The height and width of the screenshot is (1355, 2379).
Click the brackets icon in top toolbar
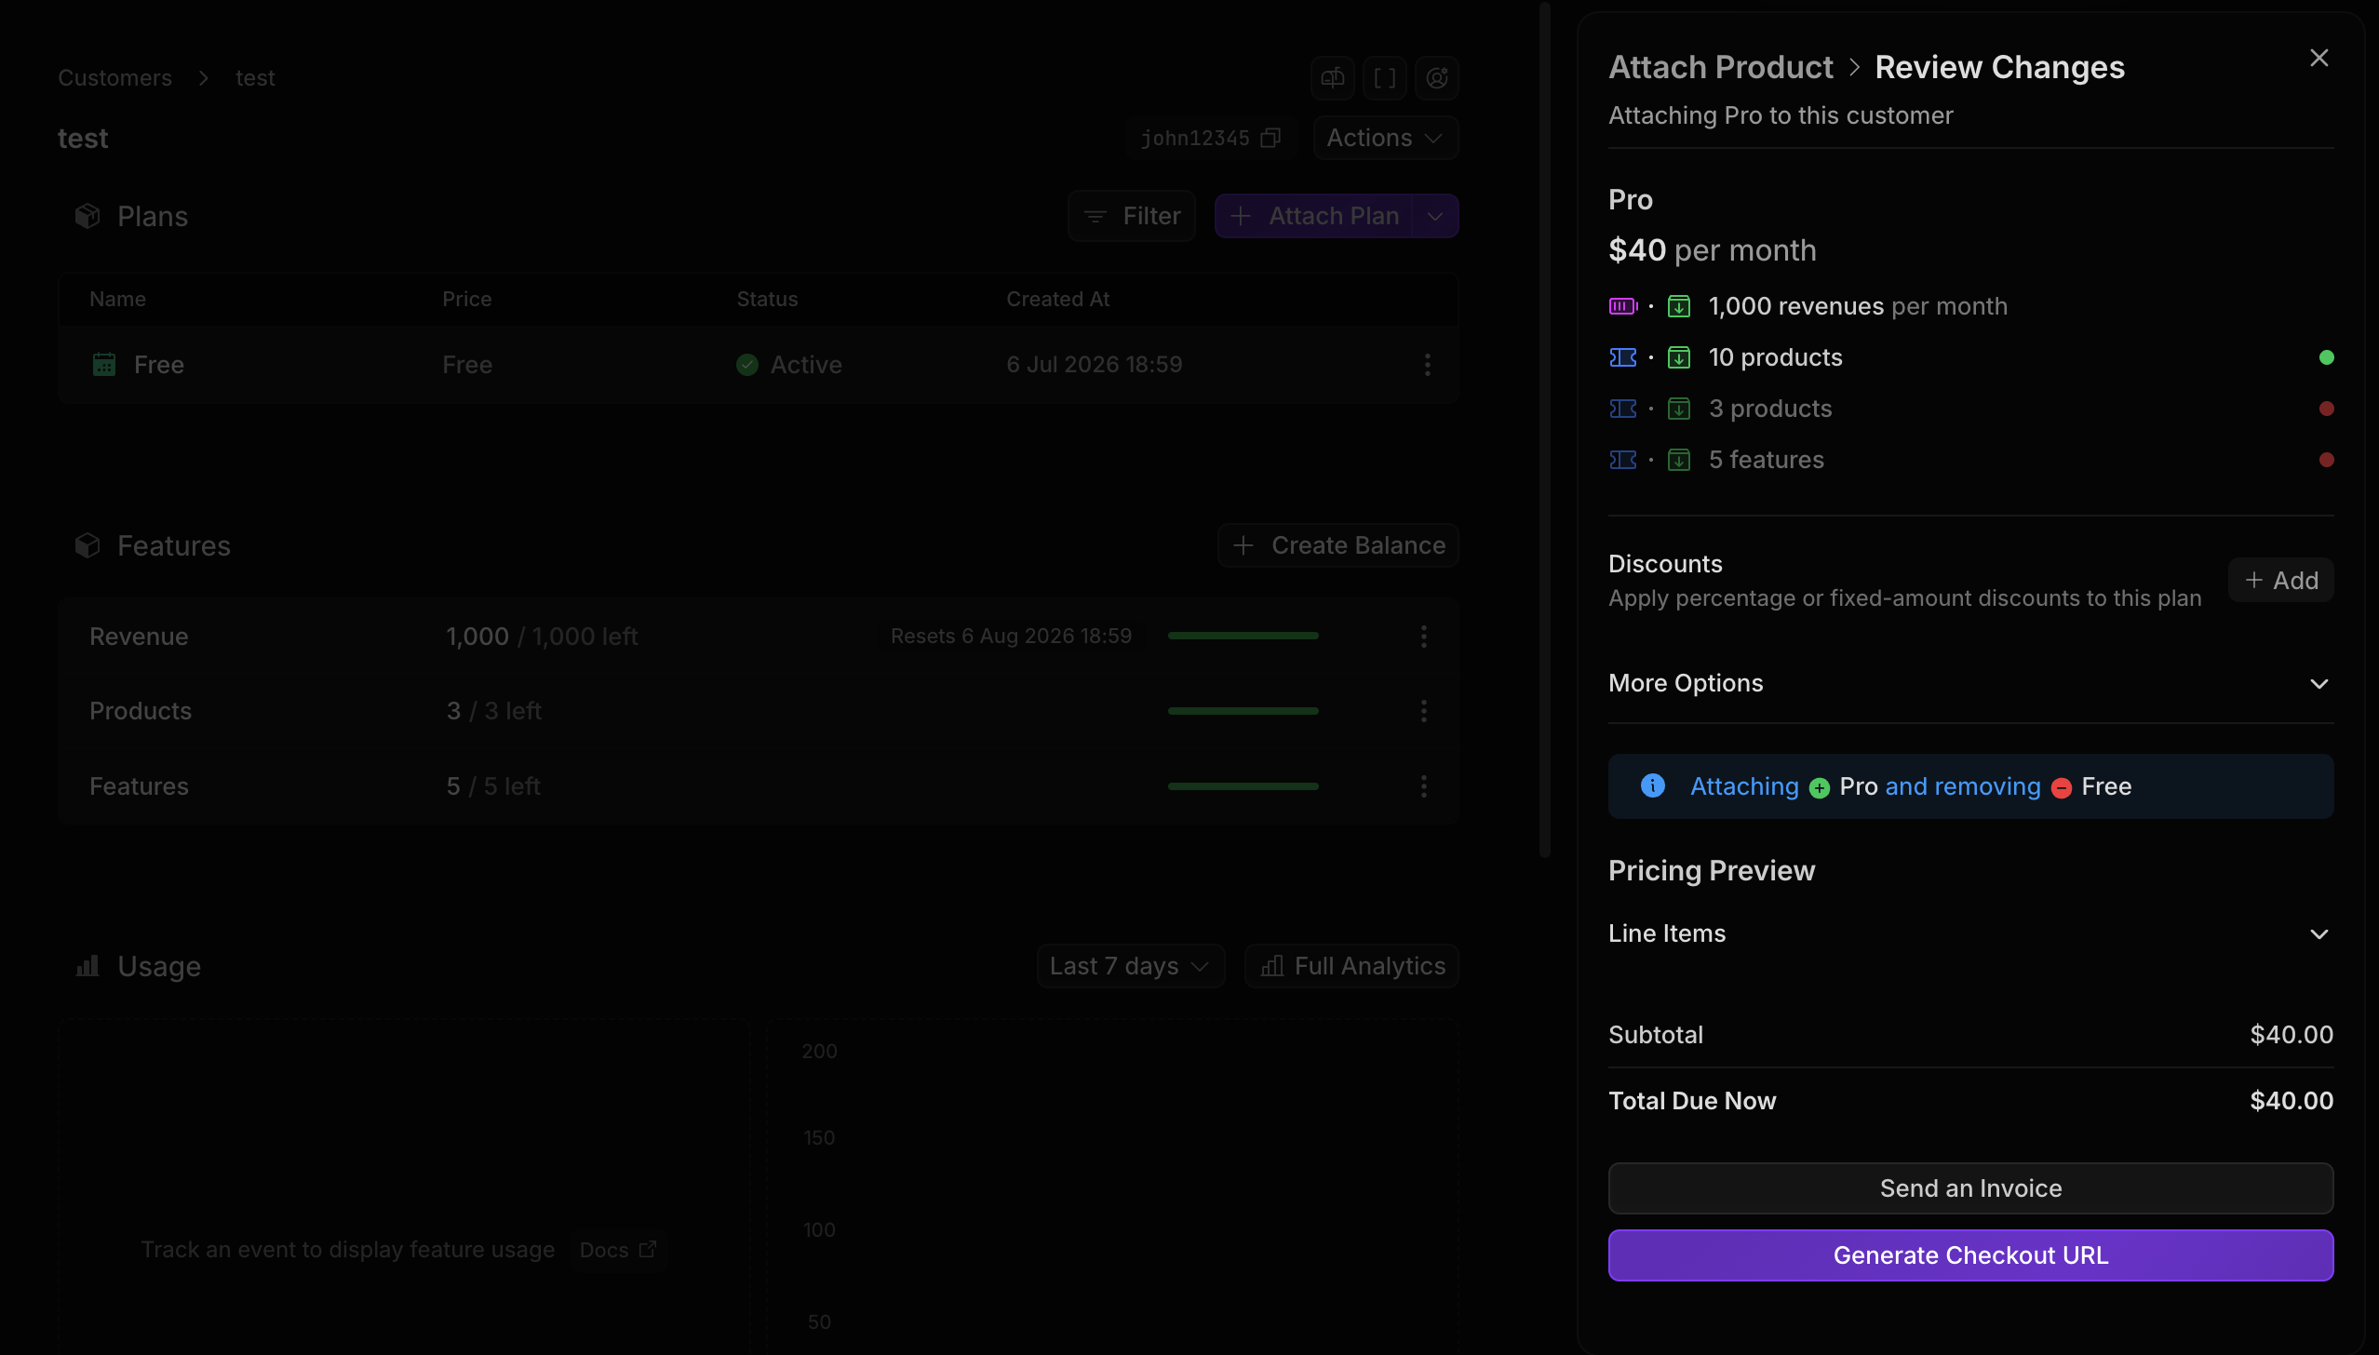tap(1384, 77)
